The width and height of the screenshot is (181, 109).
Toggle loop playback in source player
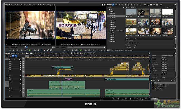38,50
